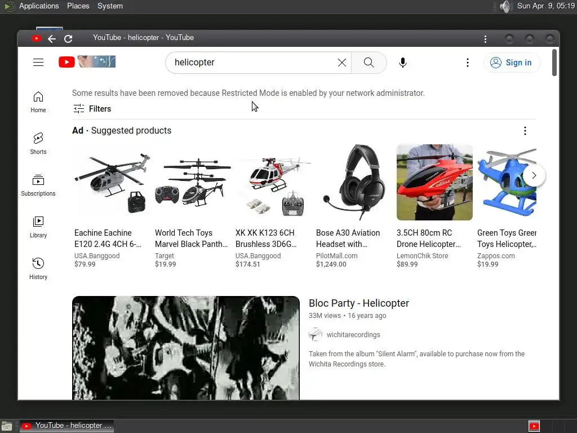This screenshot has width=577, height=433.
Task: Click YouTube favicon in title bar
Action: coord(36,38)
